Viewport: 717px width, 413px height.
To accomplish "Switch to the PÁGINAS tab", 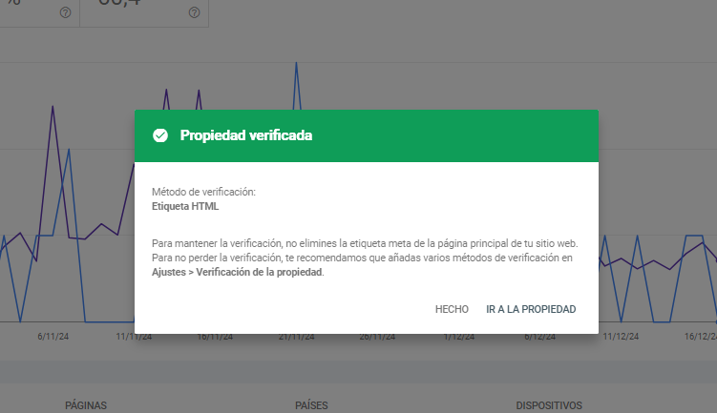I will tap(86, 405).
